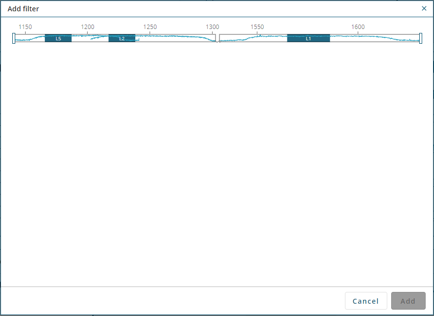Click the spectrum right of L1 band

[x=374, y=38]
